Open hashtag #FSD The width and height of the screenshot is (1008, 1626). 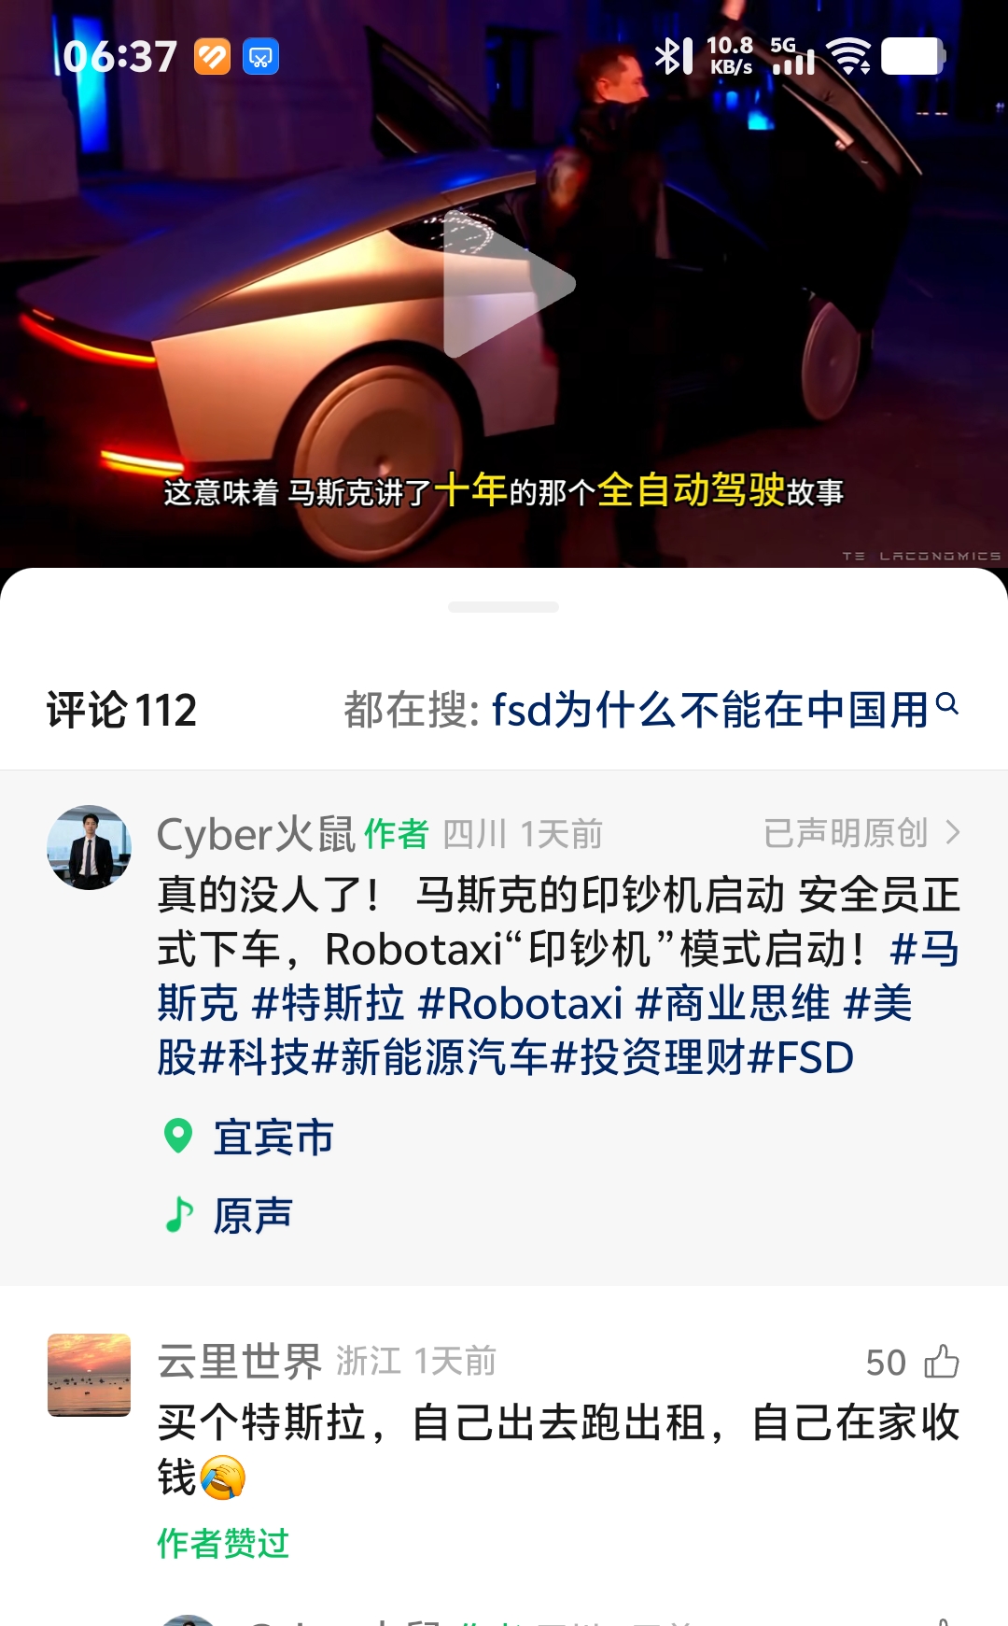(x=801, y=1058)
